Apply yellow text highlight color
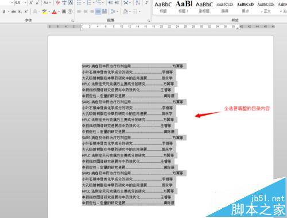 [44, 12]
